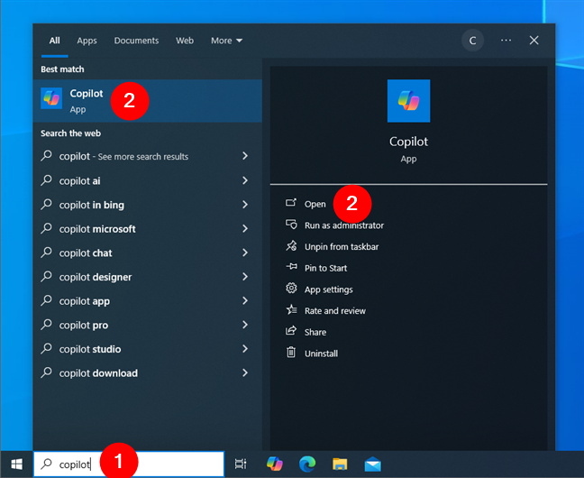Screen dimensions: 584x478
Task: Switch to the Documents tab
Action: [136, 41]
